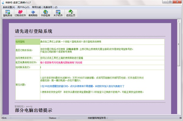The width and height of the screenshot is (183, 121).
Task: Maximize the window
Action: click(170, 2)
